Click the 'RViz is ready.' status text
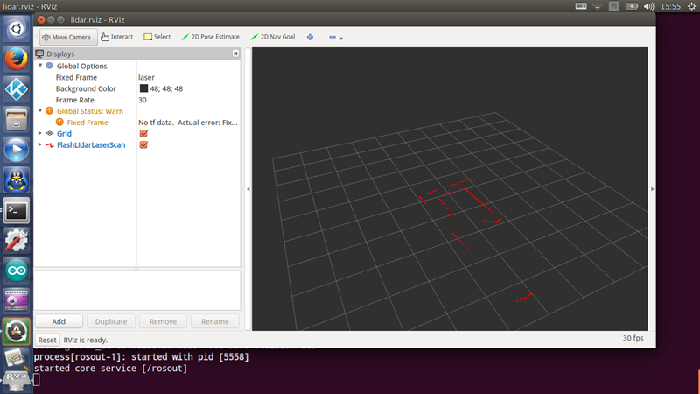The width and height of the screenshot is (700, 394). coord(85,340)
